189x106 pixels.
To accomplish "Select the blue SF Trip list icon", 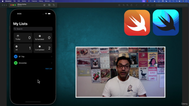I will point(16,57).
